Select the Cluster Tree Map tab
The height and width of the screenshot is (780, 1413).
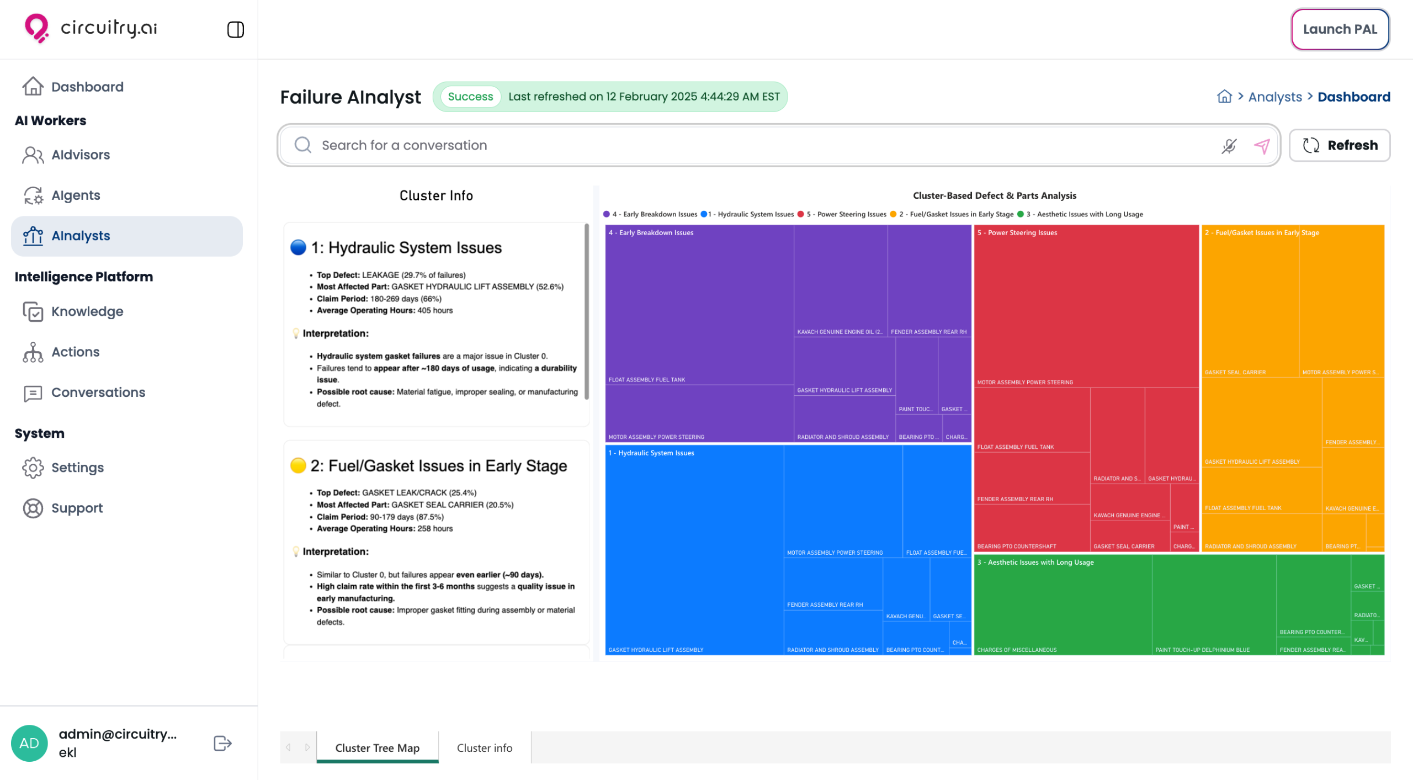(x=377, y=747)
